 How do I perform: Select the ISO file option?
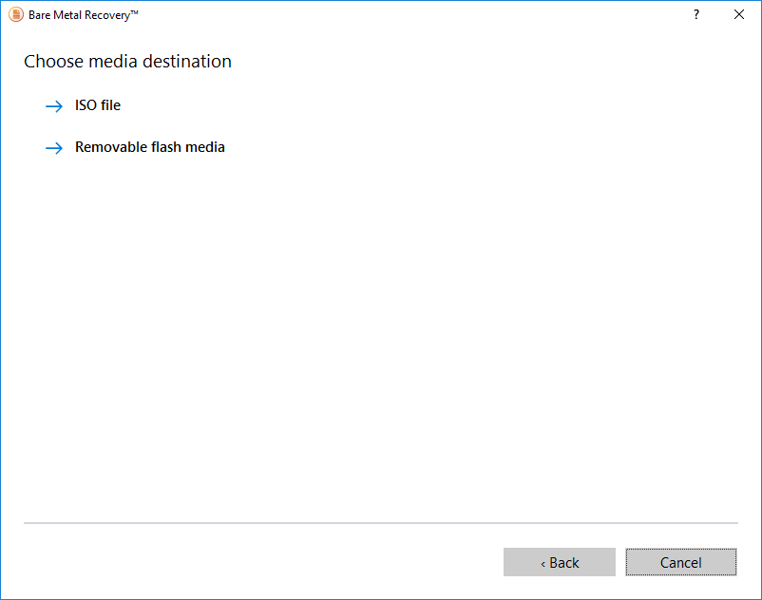point(98,105)
